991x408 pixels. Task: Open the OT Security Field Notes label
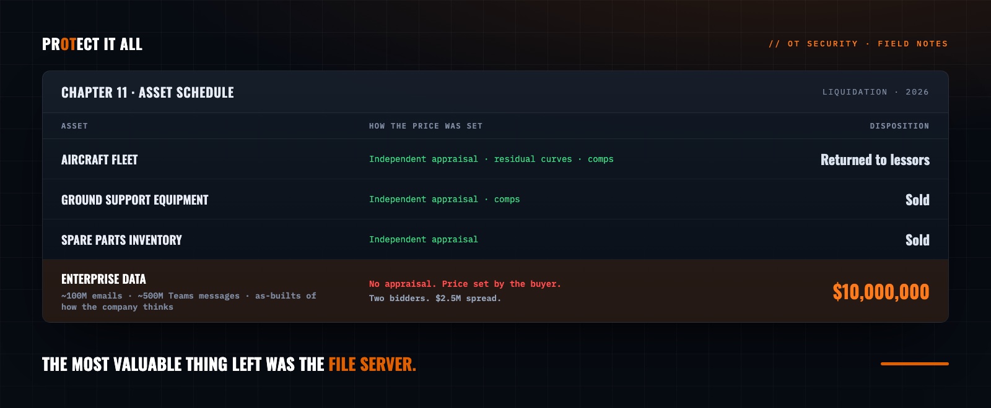tap(858, 44)
